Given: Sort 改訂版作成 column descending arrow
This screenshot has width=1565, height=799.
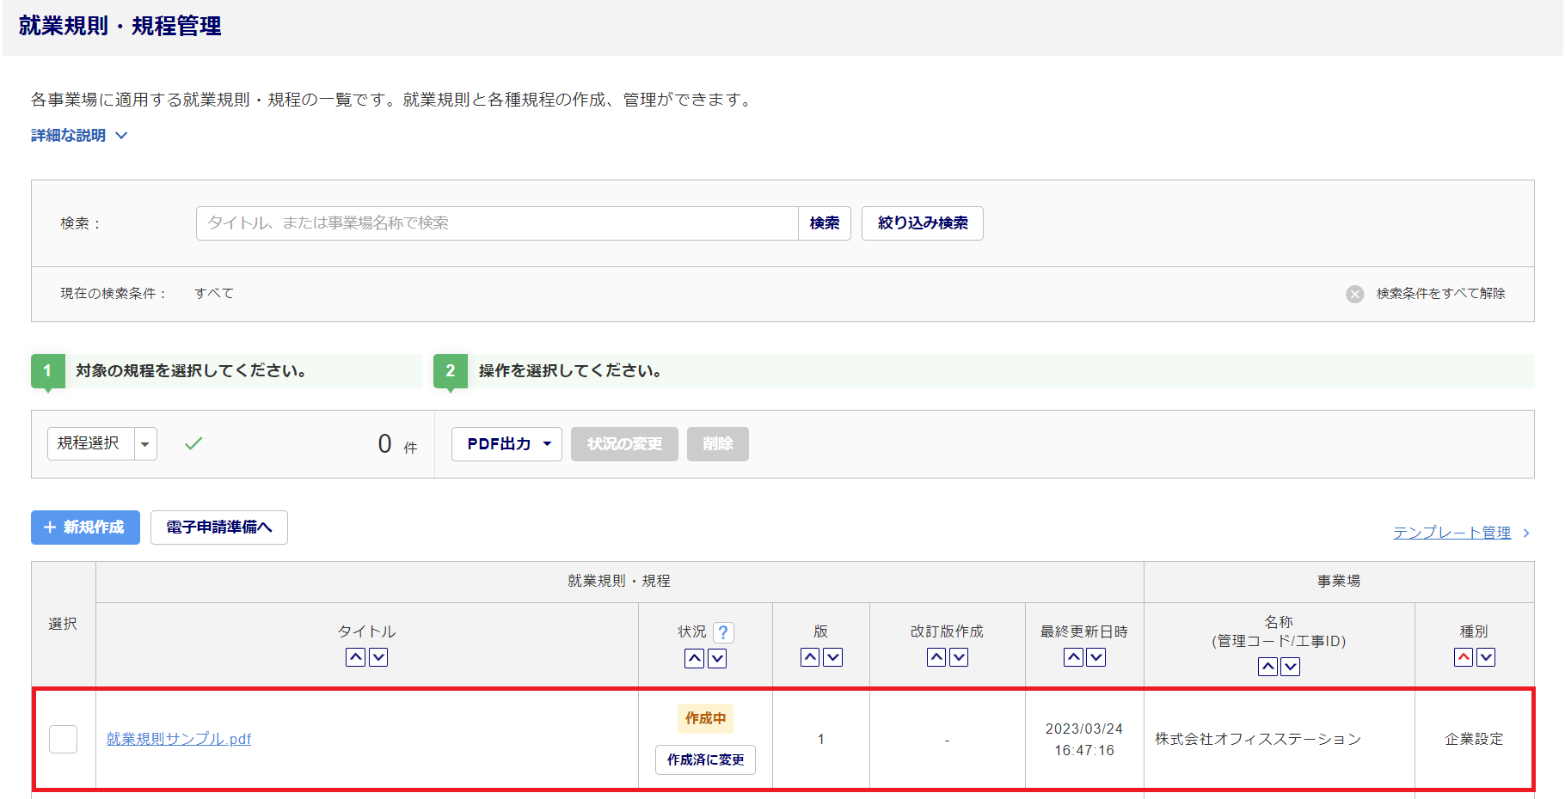Looking at the screenshot, I should pyautogui.click(x=959, y=657).
